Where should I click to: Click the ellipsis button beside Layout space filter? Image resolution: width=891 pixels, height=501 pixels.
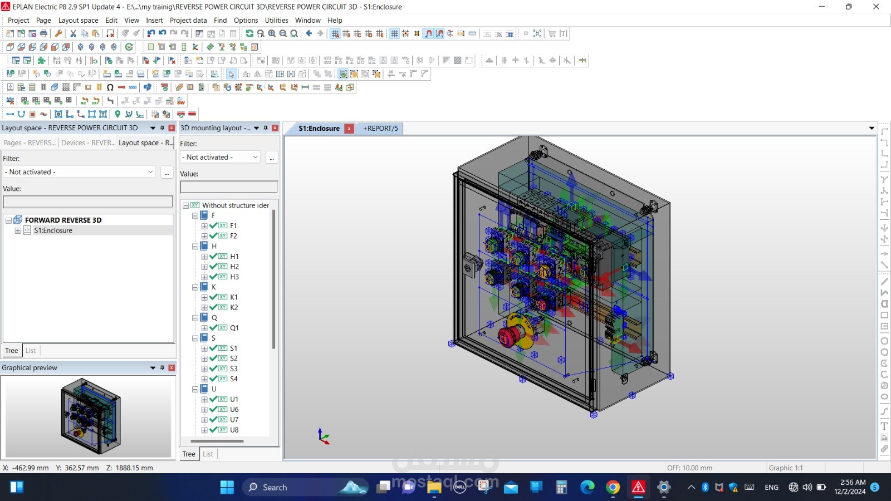click(x=167, y=173)
